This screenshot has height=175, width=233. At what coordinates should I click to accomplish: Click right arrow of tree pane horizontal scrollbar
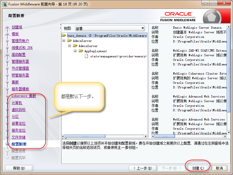click(x=146, y=136)
